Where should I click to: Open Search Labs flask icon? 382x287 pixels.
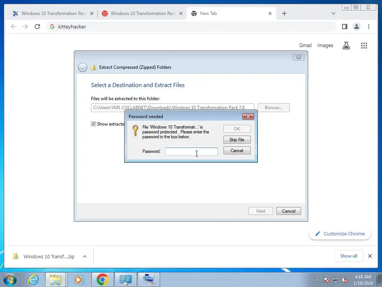click(x=346, y=45)
